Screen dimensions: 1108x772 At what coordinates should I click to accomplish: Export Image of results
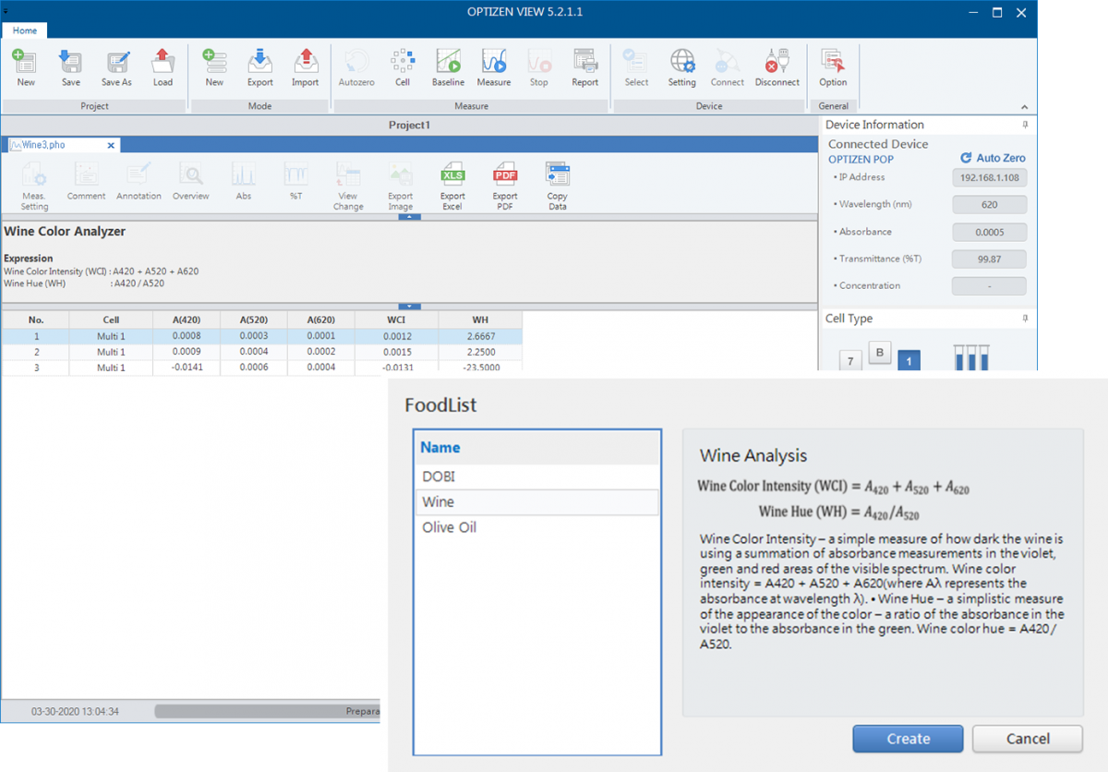click(x=401, y=186)
